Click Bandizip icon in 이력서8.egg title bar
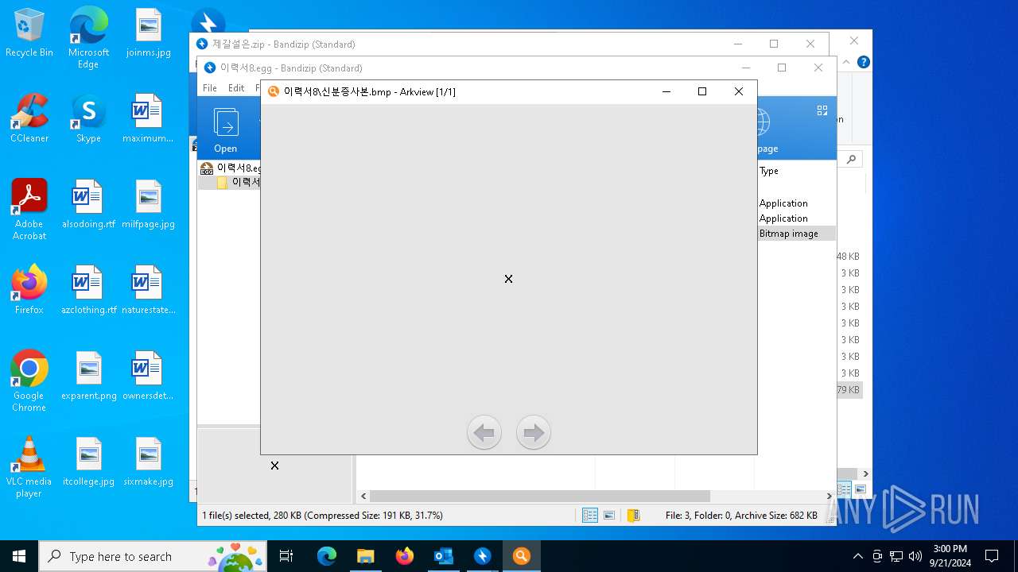 (x=210, y=68)
